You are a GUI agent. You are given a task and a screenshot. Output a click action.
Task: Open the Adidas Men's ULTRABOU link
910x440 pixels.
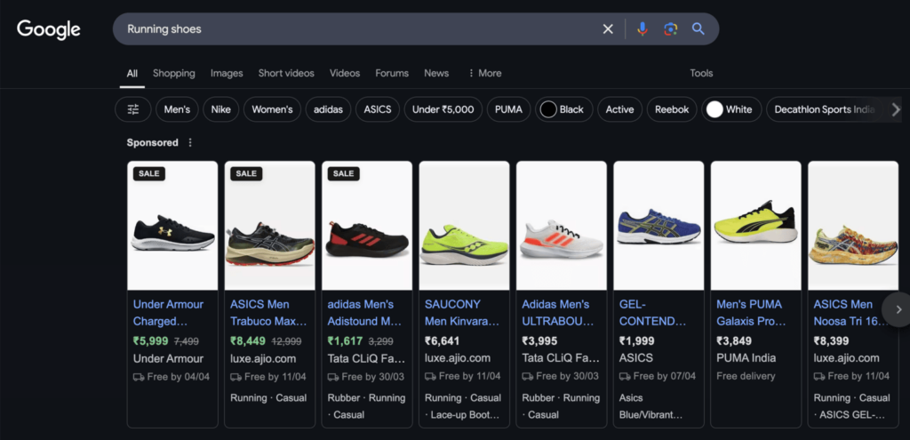(x=558, y=312)
